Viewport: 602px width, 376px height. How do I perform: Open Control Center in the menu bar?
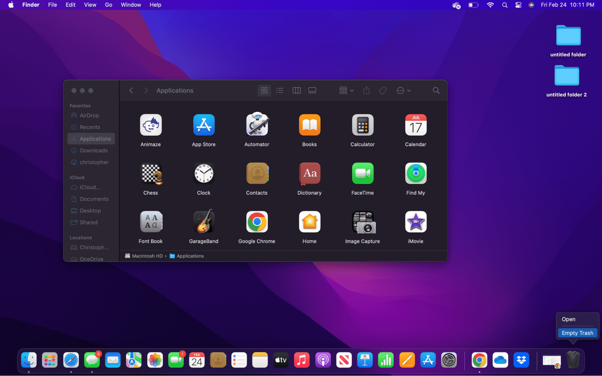(x=518, y=5)
